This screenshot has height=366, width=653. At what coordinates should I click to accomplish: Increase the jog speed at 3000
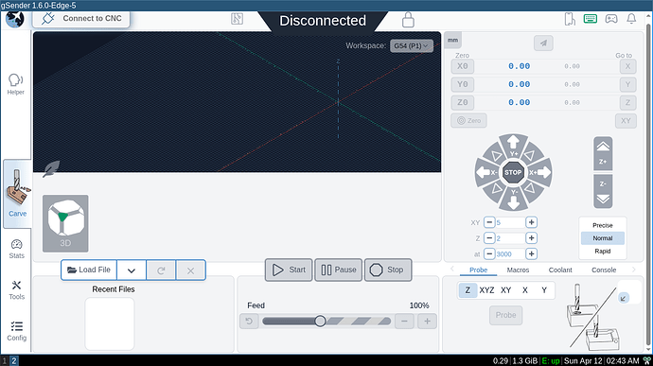(x=531, y=253)
